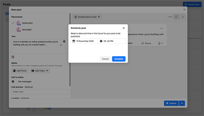Open the three-dot menu on post preview

tap(161, 28)
